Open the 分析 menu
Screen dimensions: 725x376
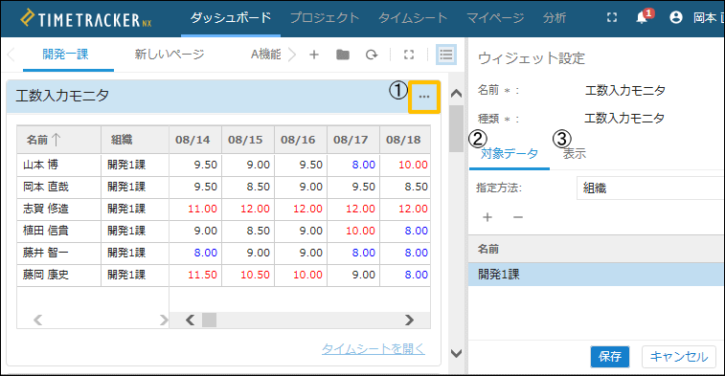click(554, 17)
